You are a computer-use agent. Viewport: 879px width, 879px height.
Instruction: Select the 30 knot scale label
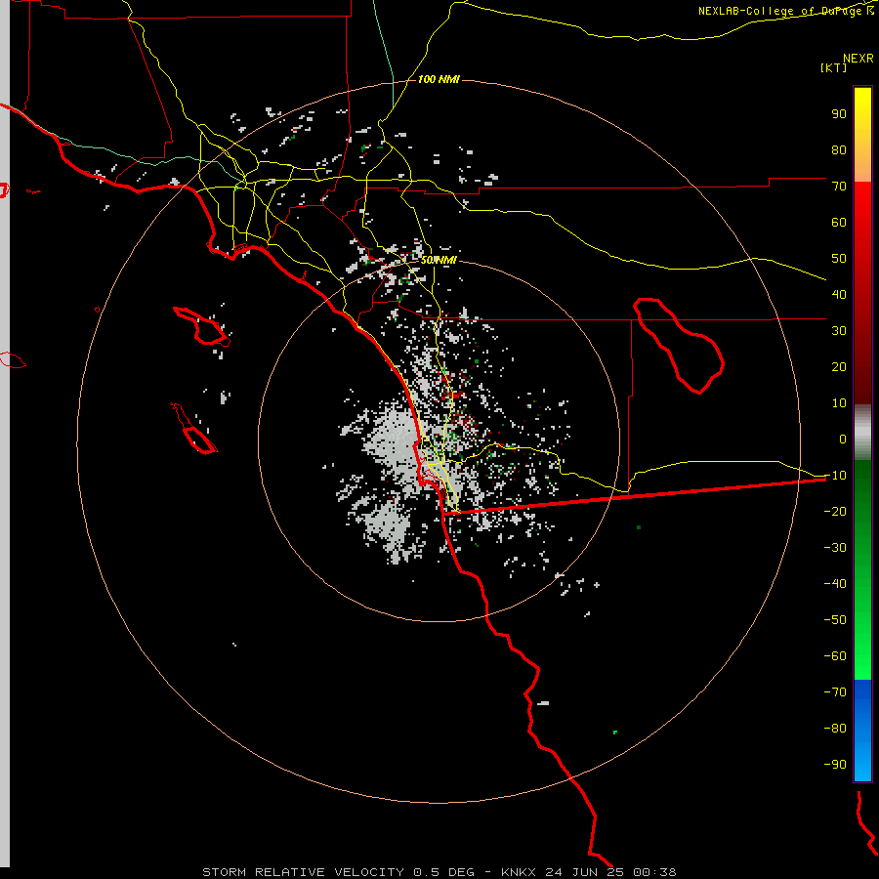tap(839, 331)
